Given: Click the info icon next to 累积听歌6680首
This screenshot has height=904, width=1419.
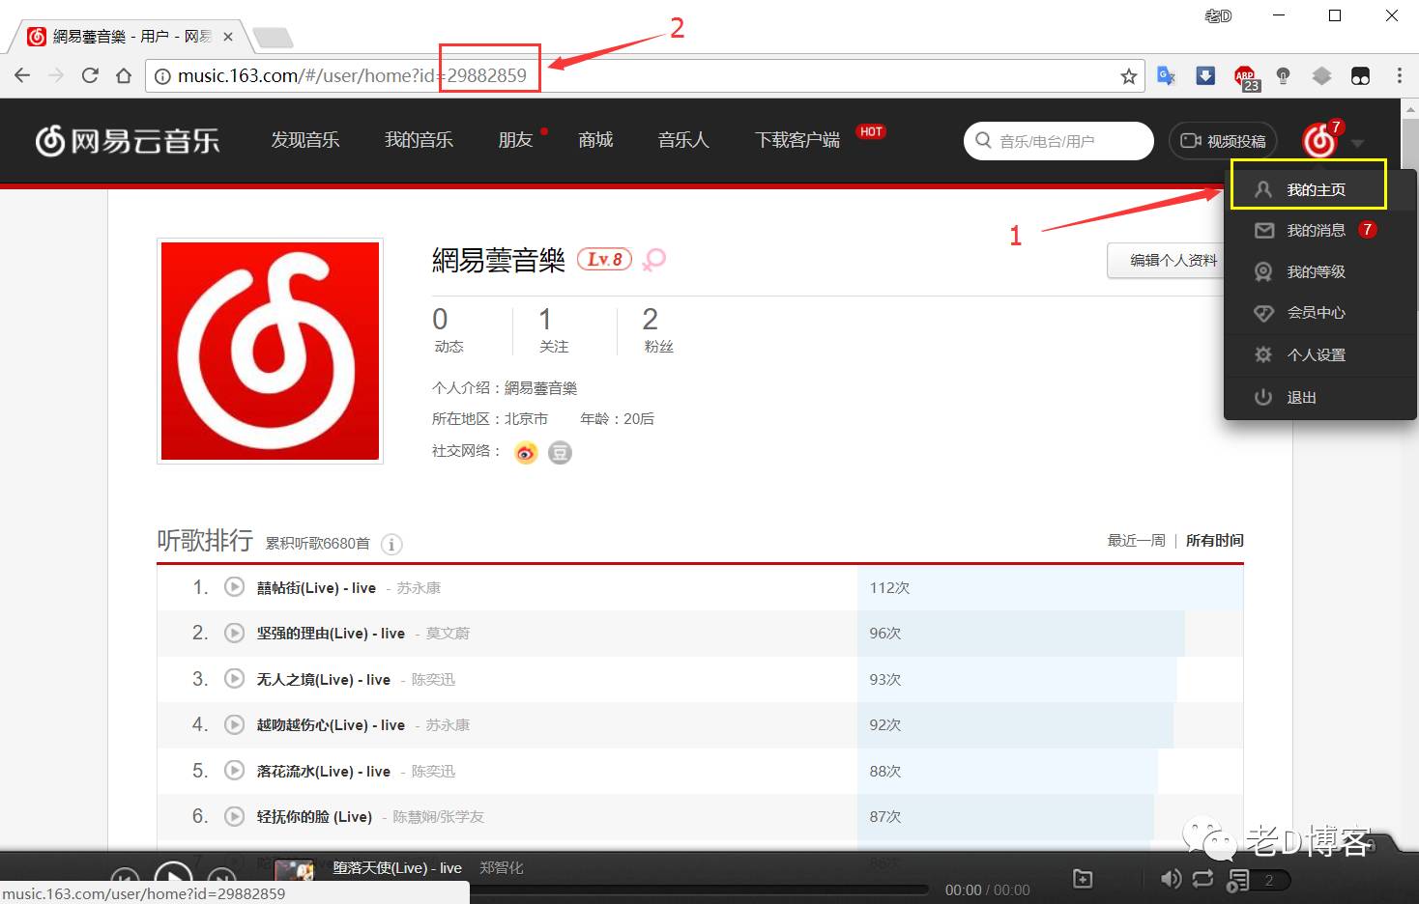Looking at the screenshot, I should point(391,545).
